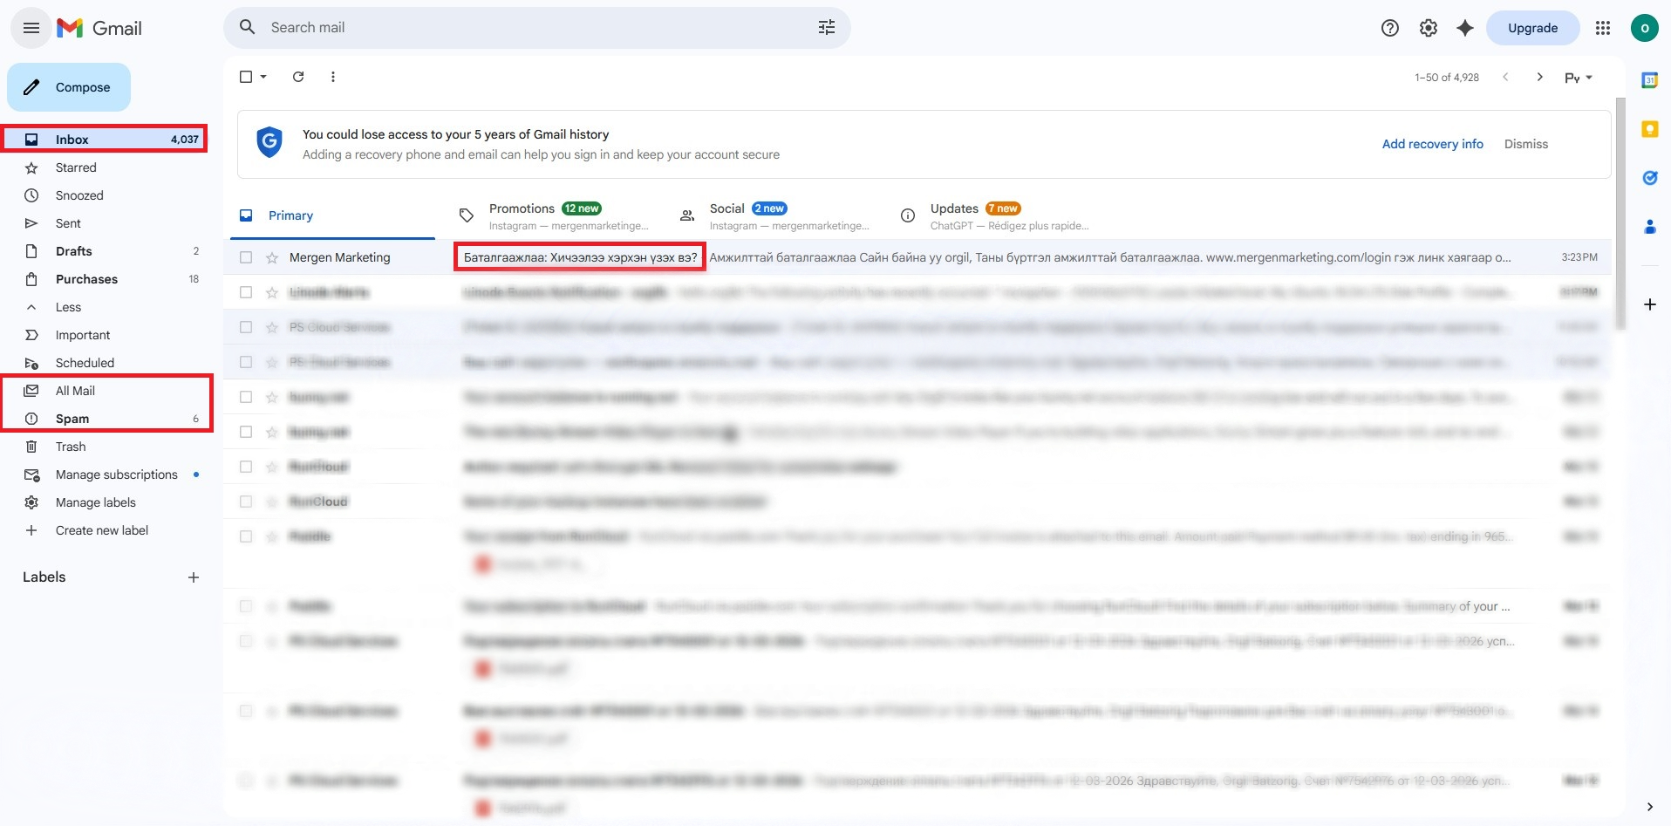The image size is (1671, 826).
Task: Click the Add recovery info link
Action: click(x=1432, y=144)
